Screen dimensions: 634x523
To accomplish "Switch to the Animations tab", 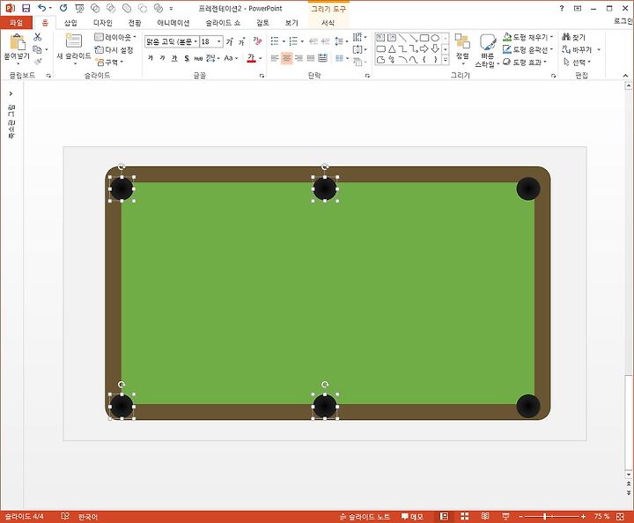I will point(173,23).
